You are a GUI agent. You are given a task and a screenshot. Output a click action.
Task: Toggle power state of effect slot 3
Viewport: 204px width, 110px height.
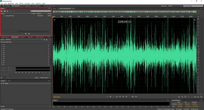[x=4, y=48]
